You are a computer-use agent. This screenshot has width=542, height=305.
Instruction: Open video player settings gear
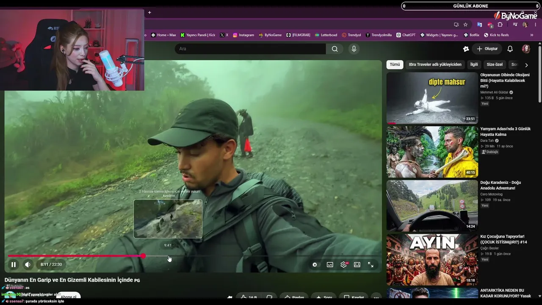pyautogui.click(x=344, y=265)
